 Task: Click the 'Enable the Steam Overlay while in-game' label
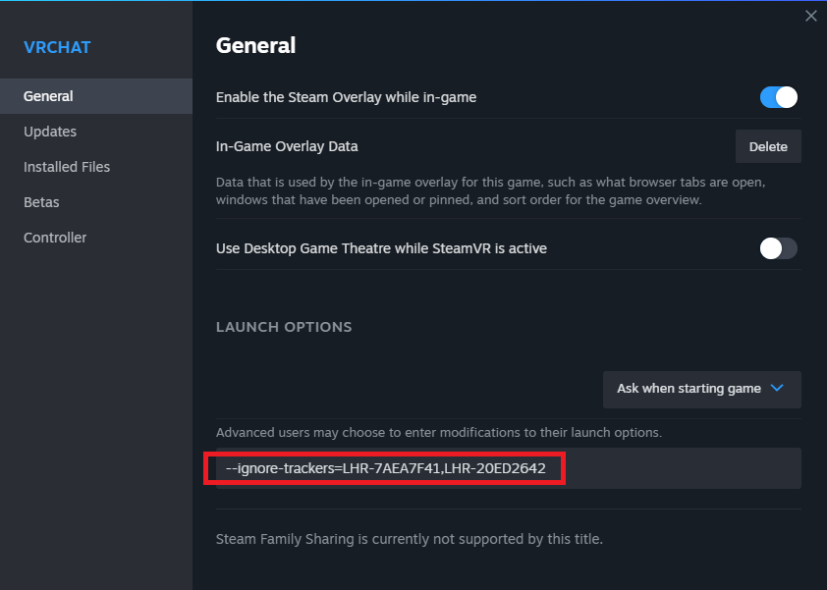(x=346, y=97)
